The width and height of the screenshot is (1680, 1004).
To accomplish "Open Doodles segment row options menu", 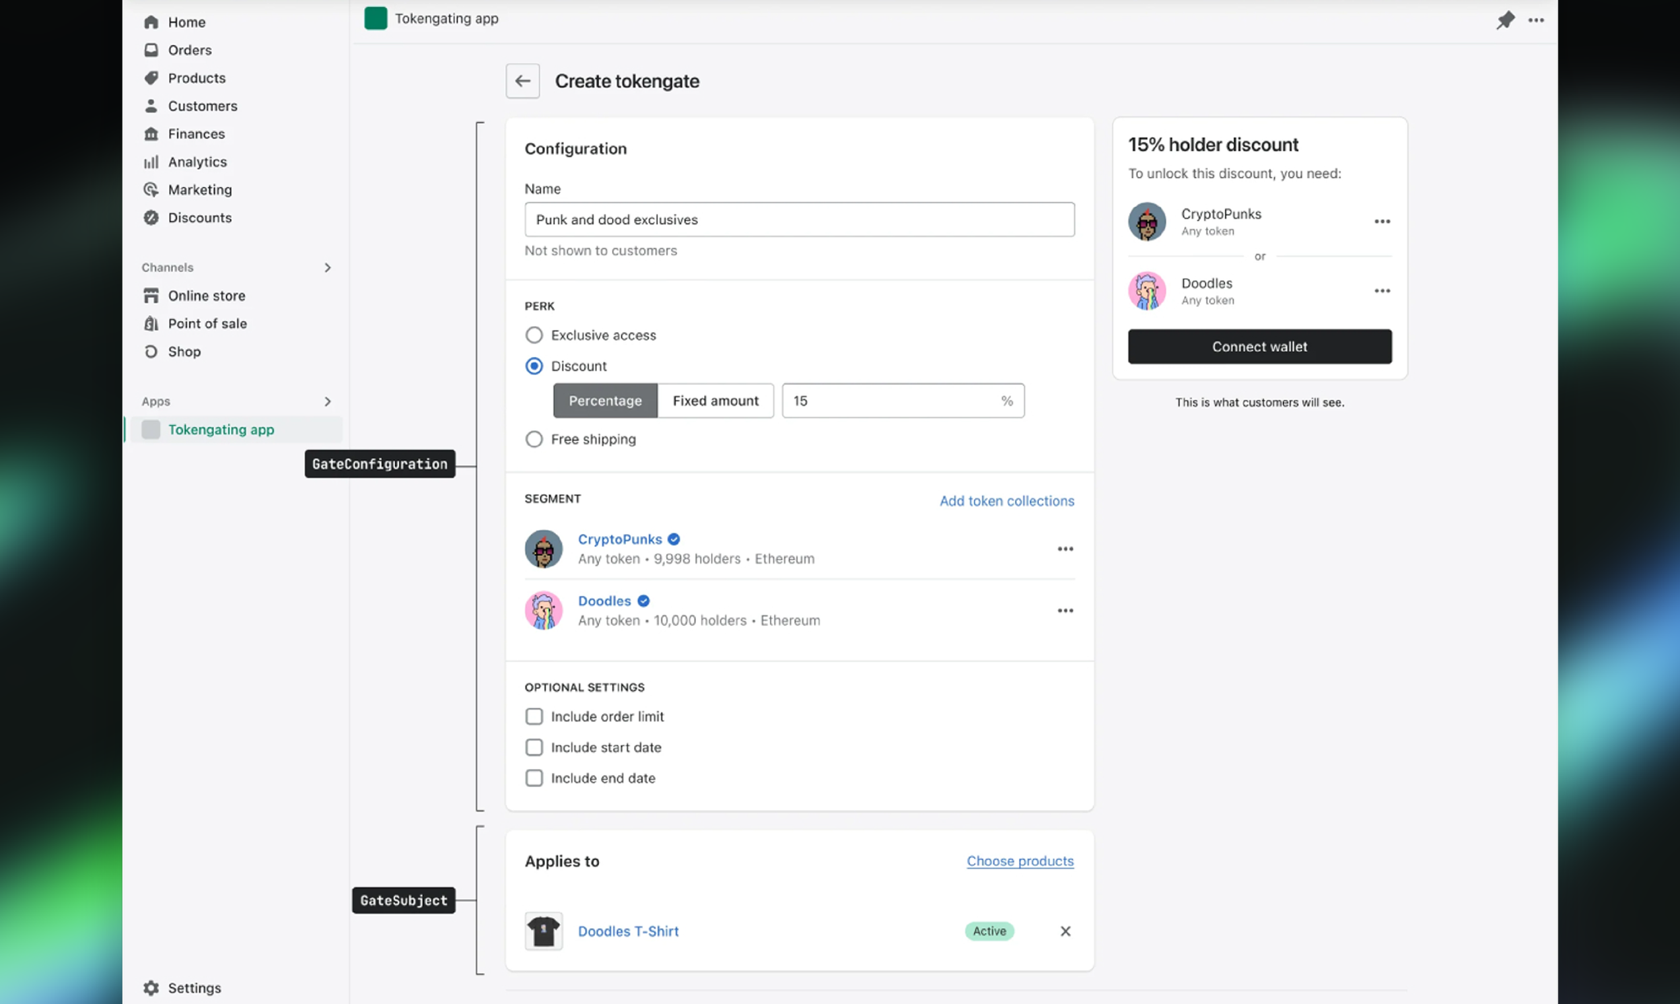I will (1065, 610).
